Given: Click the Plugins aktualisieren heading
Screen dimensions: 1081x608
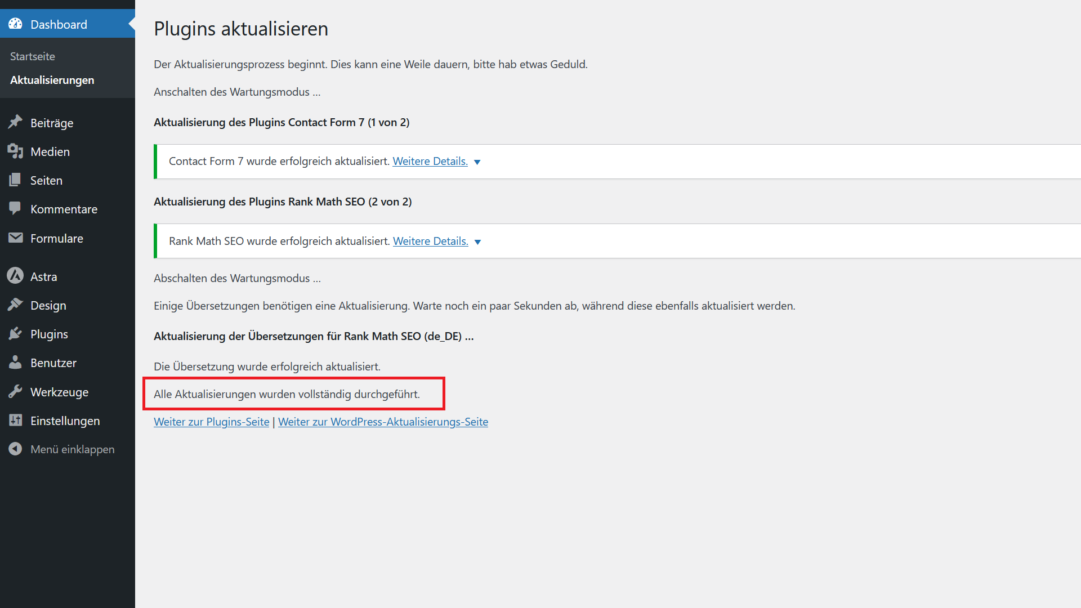Looking at the screenshot, I should pyautogui.click(x=241, y=28).
